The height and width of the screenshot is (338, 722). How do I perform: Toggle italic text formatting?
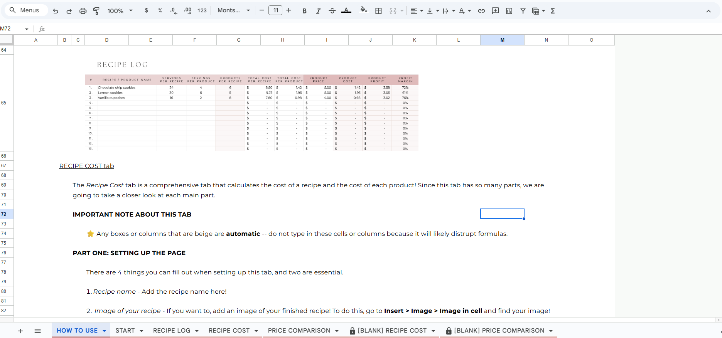click(318, 11)
